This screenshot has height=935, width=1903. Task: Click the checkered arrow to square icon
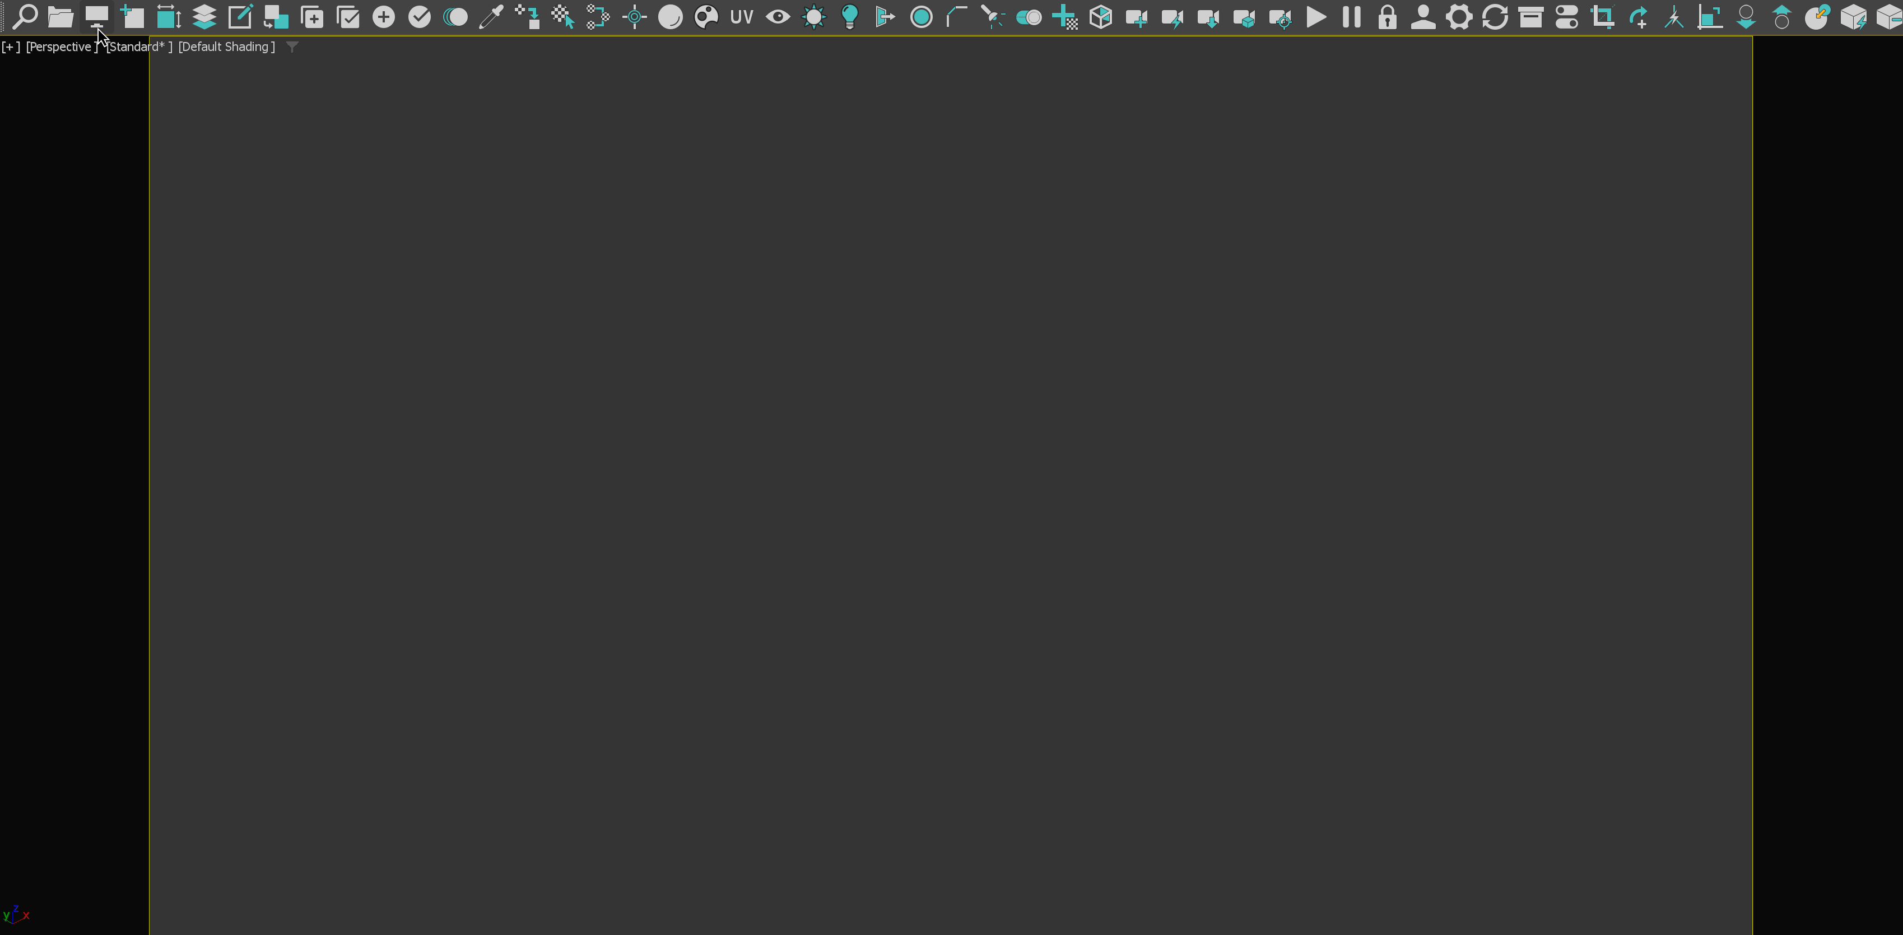tap(527, 16)
